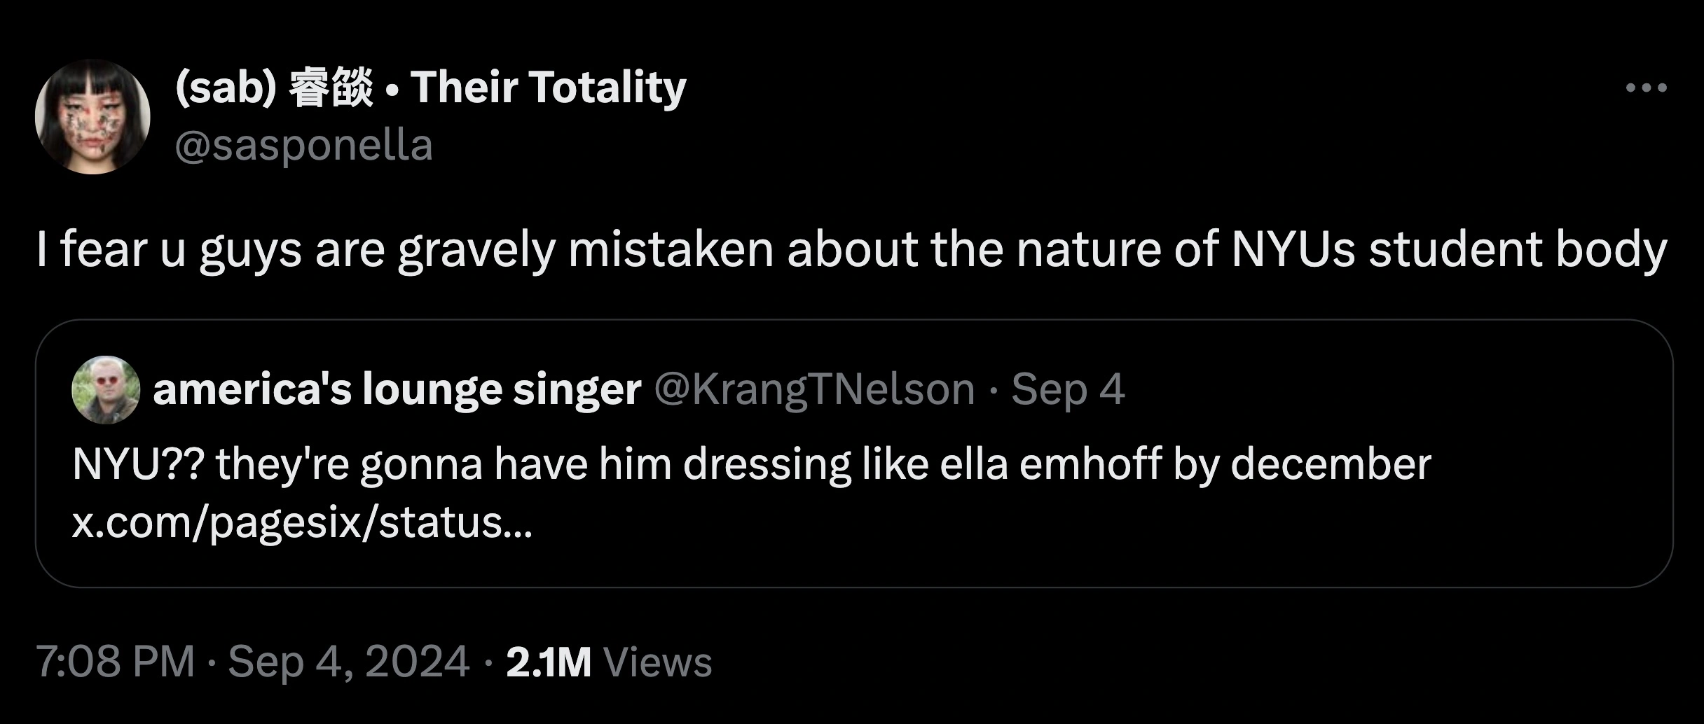Open the @sasponella handle link
Image resolution: width=1704 pixels, height=724 pixels.
pyautogui.click(x=303, y=146)
